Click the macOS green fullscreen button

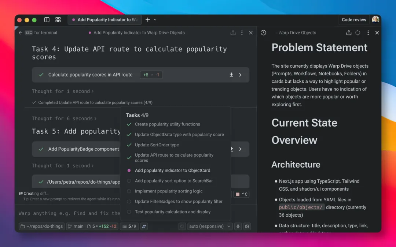pos(34,20)
